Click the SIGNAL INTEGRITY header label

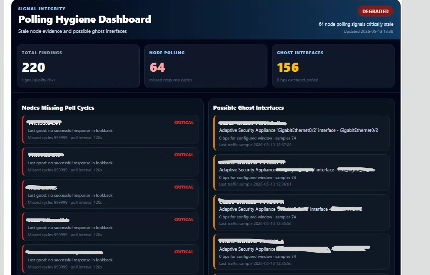tap(42, 9)
